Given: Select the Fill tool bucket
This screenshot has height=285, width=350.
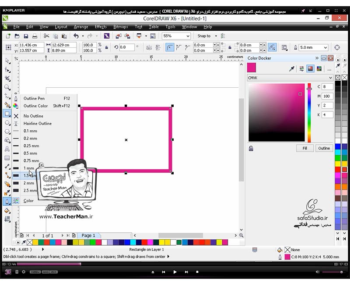Looking at the screenshot, I should point(7,211).
